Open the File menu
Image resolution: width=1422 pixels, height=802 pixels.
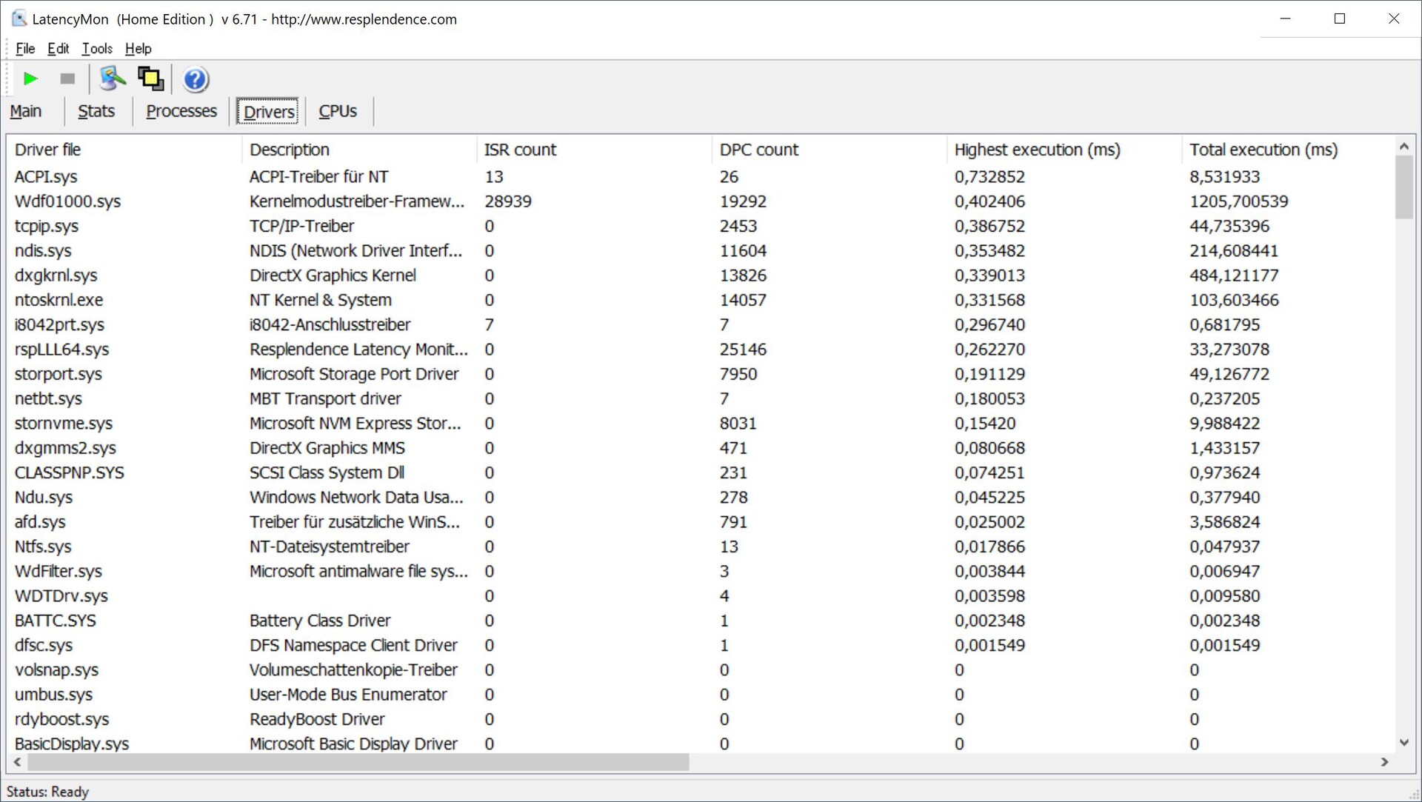point(25,49)
